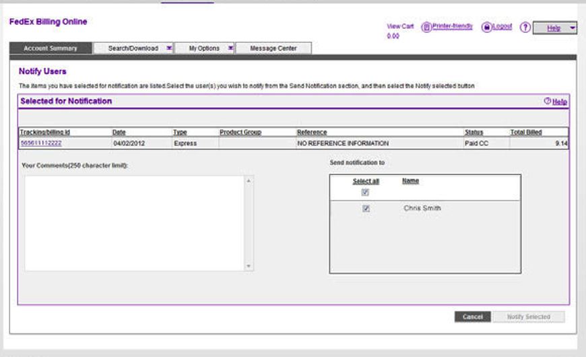586x357 pixels.
Task: Sort by Reference column header
Action: pos(312,132)
